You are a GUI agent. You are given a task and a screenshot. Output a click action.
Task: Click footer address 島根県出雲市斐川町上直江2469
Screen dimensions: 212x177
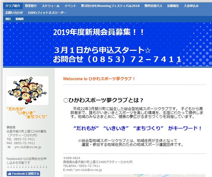tap(98, 162)
